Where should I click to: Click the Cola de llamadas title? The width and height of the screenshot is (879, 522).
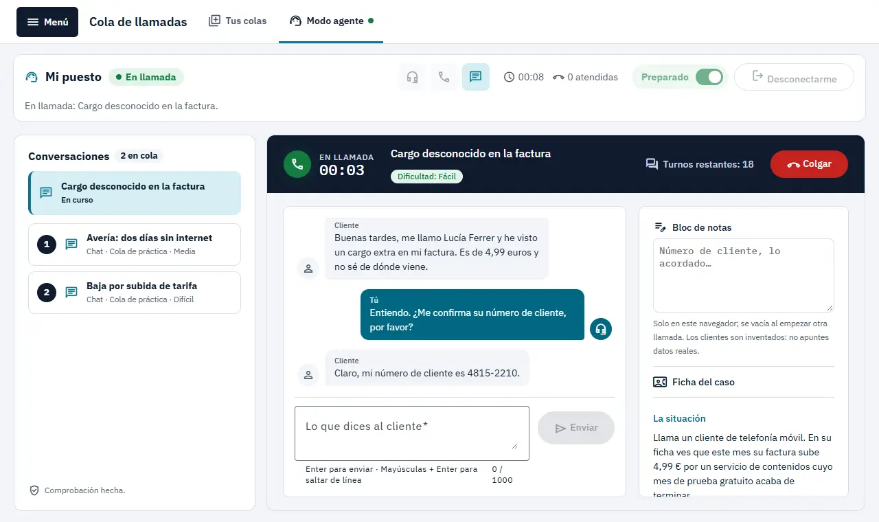[138, 22]
